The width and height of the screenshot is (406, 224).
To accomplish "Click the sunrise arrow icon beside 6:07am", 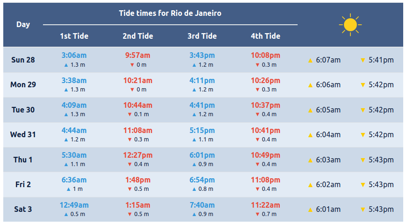I will tap(310, 60).
